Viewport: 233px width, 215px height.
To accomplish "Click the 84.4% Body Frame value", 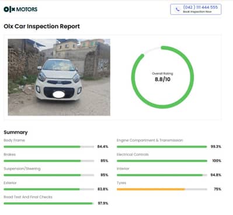I will [103, 147].
